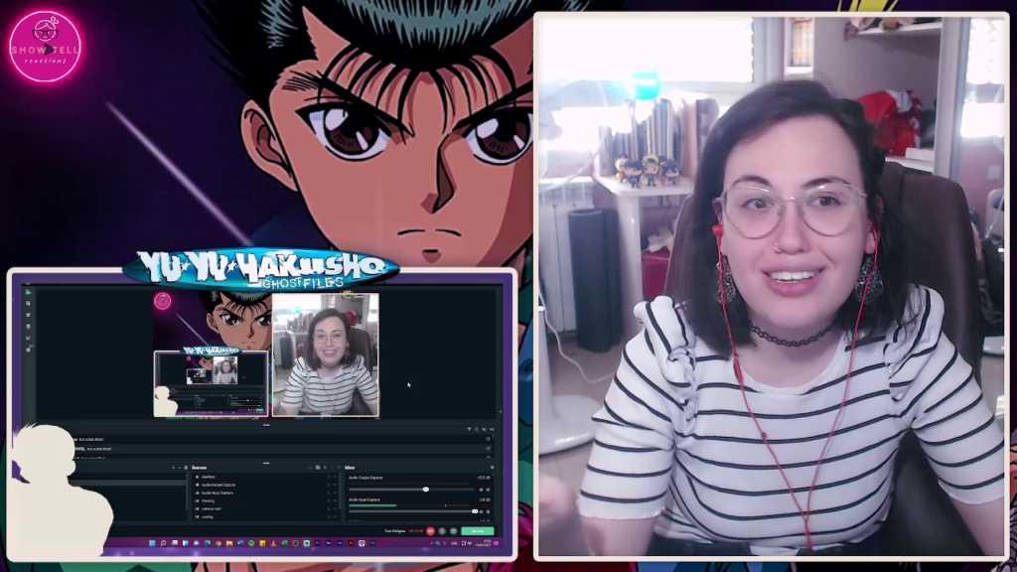Click the Add Folder icon in Sources
Image resolution: width=1017 pixels, height=572 pixels.
317,467
